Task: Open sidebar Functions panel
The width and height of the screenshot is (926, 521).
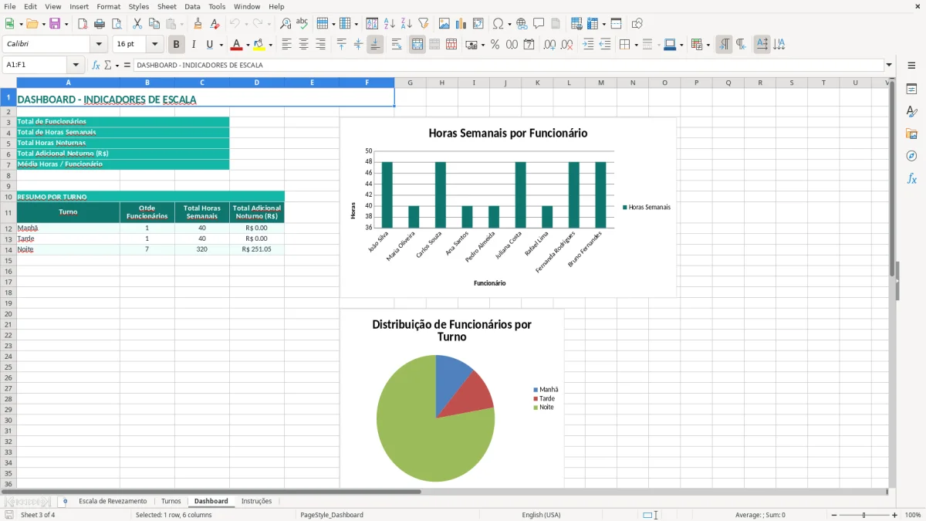Action: tap(911, 178)
